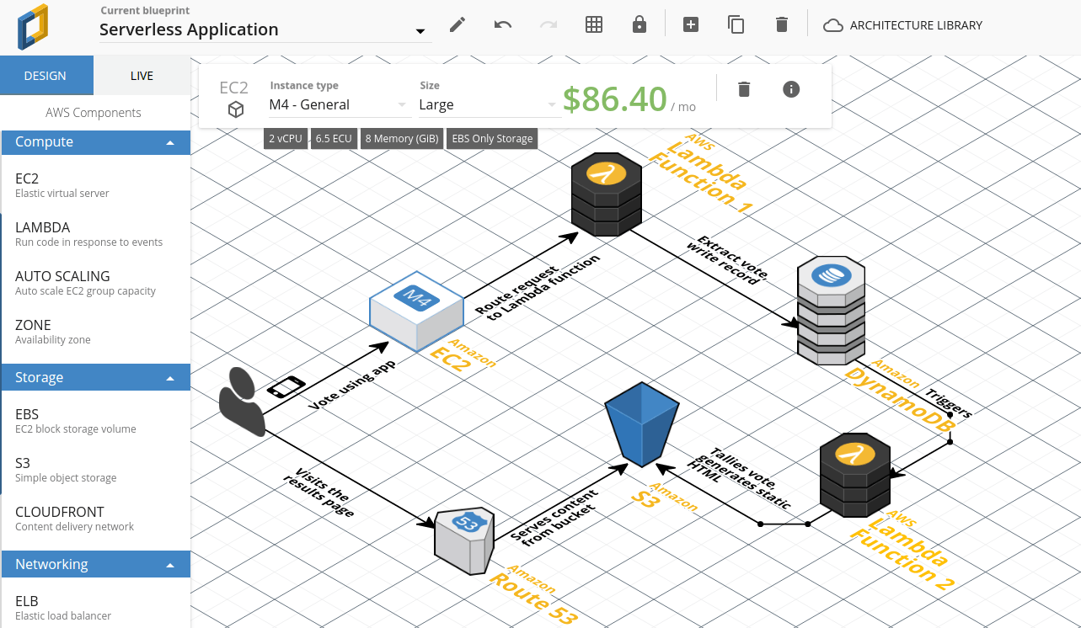The width and height of the screenshot is (1081, 628).
Task: Click the add component plus icon
Action: click(691, 24)
